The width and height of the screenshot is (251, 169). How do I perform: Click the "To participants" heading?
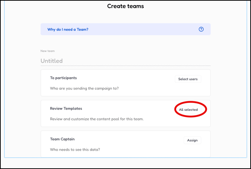pyautogui.click(x=63, y=78)
